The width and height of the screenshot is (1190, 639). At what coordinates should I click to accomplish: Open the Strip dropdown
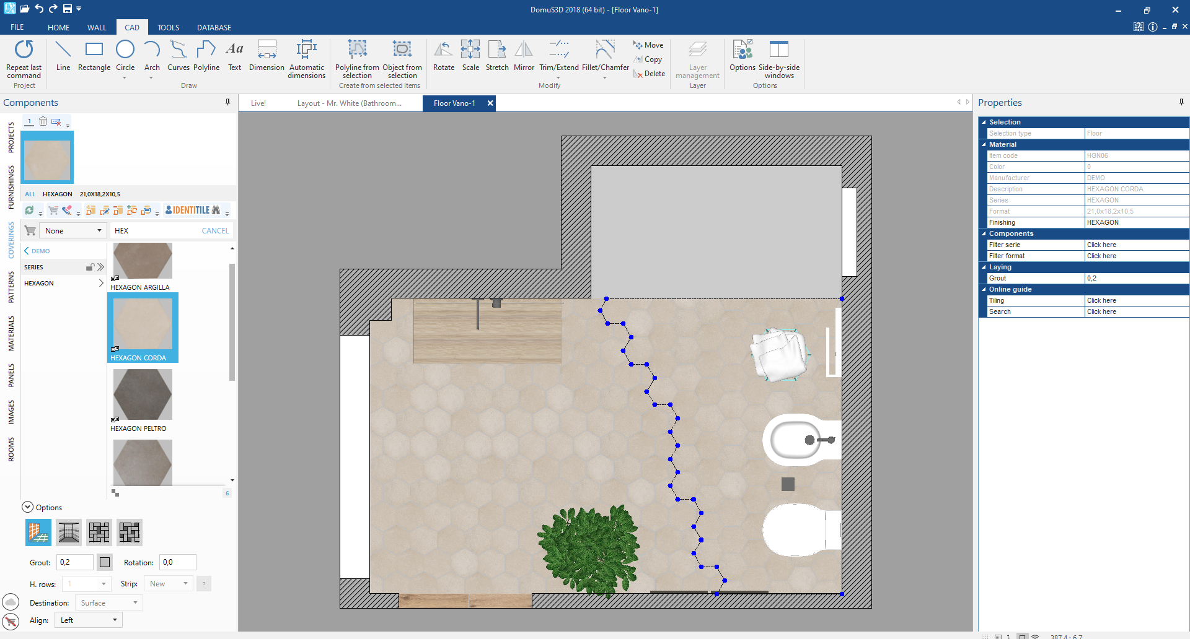[168, 583]
